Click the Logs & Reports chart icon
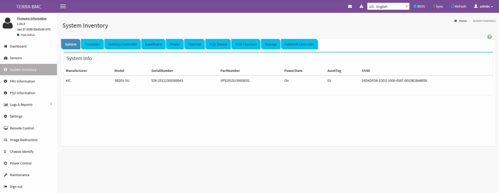This screenshot has height=193, width=499. pos(6,105)
